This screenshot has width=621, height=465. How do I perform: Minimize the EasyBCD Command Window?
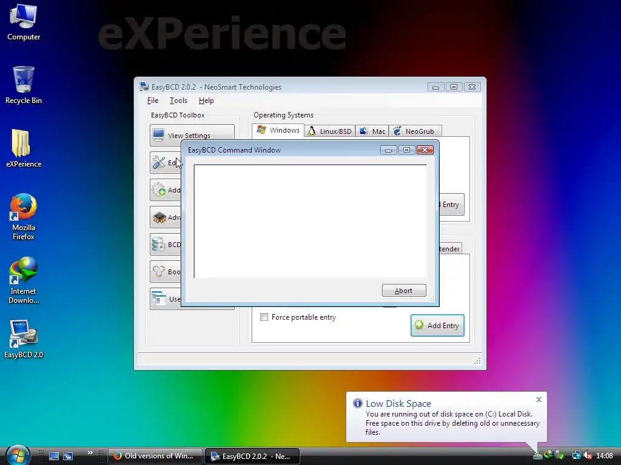click(389, 150)
